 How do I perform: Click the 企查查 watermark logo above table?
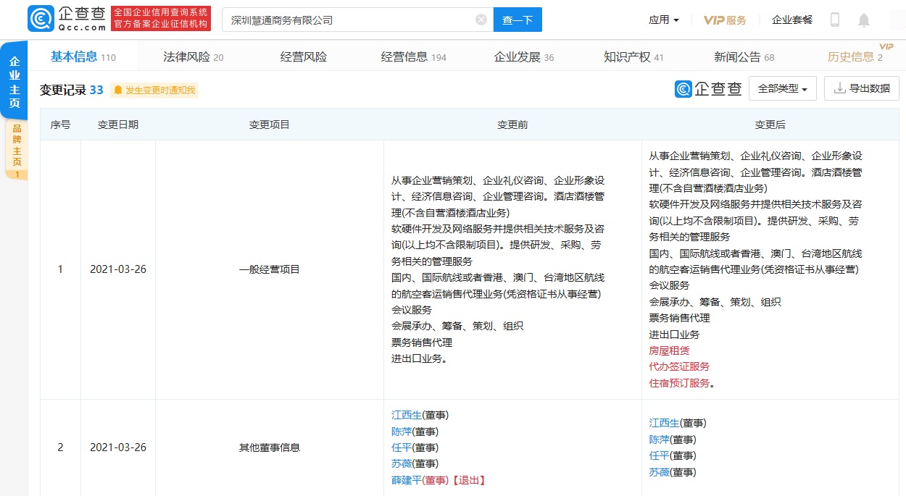[708, 89]
